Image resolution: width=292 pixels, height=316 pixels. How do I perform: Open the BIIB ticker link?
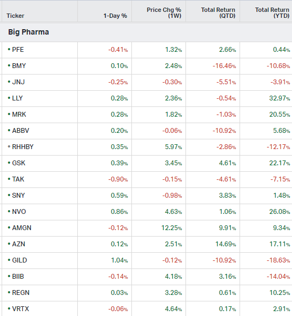[18, 277]
